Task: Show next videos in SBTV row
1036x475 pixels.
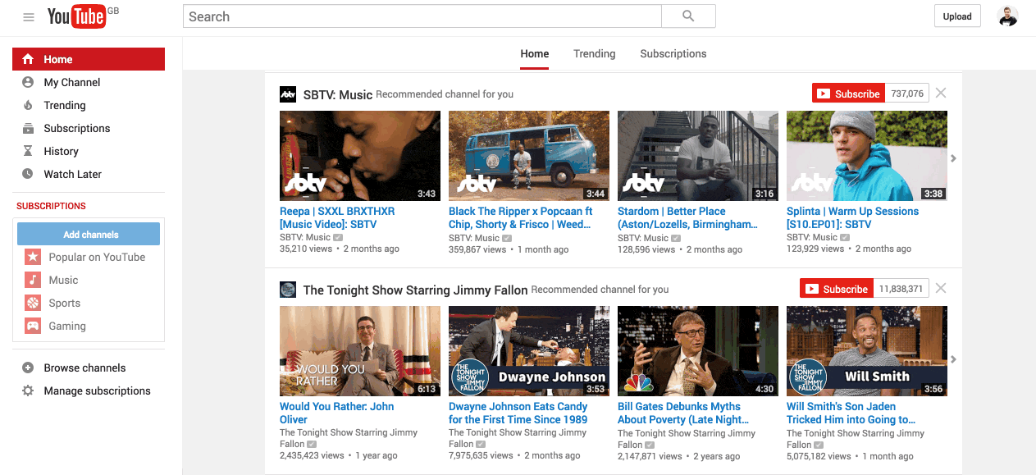Action: coord(953,158)
